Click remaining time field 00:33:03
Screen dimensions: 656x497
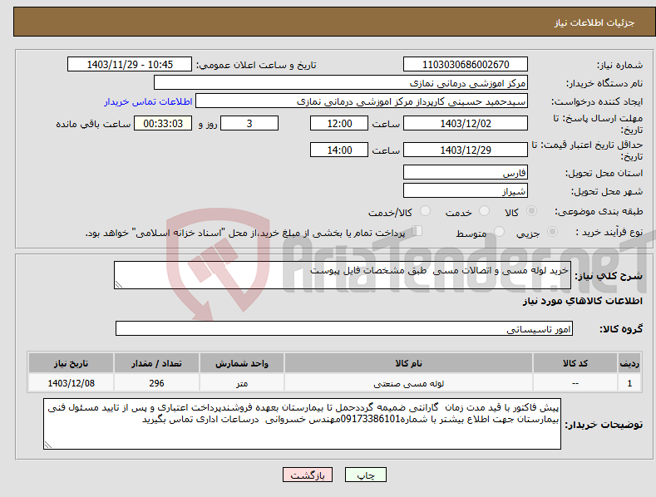pyautogui.click(x=163, y=123)
